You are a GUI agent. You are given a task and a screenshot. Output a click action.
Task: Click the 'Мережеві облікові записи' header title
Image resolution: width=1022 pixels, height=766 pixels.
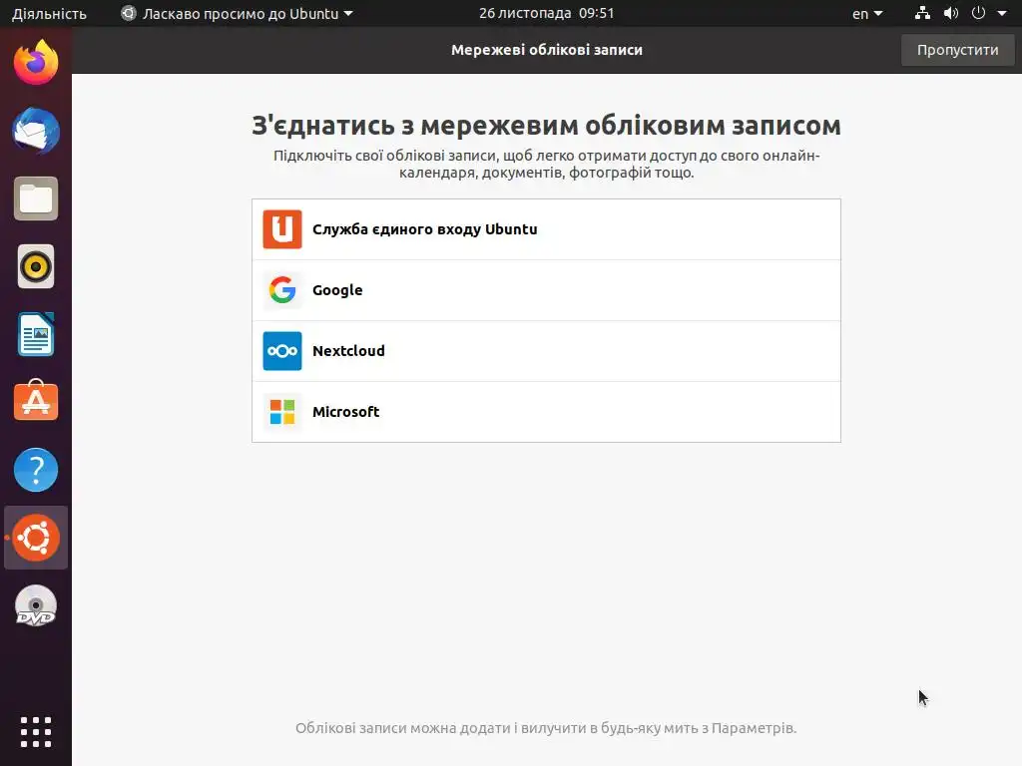coord(547,50)
